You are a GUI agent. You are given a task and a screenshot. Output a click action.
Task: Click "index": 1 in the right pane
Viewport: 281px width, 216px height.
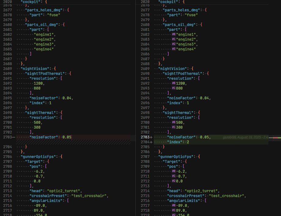pyautogui.click(x=178, y=103)
